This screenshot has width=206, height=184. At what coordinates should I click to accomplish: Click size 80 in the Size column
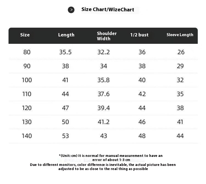(27, 52)
